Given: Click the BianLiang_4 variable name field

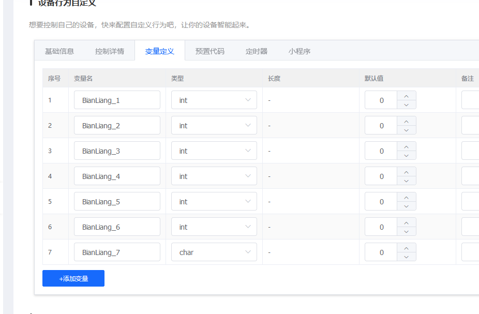Looking at the screenshot, I should click(117, 176).
